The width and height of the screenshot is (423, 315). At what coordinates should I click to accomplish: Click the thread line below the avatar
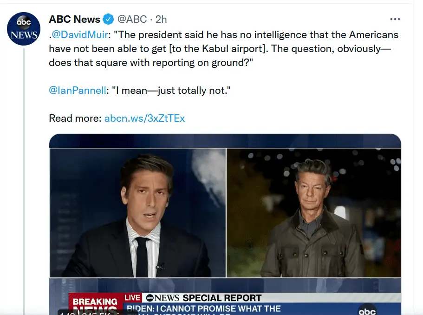pyautogui.click(x=24, y=186)
